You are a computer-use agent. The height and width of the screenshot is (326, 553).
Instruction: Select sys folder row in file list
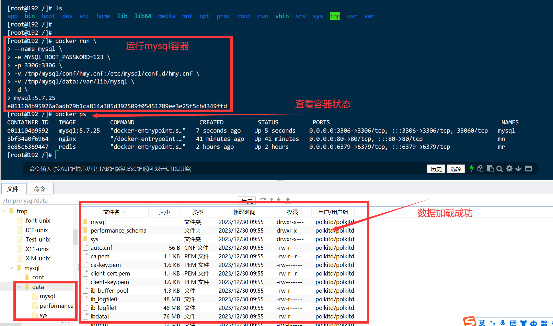tap(219, 239)
